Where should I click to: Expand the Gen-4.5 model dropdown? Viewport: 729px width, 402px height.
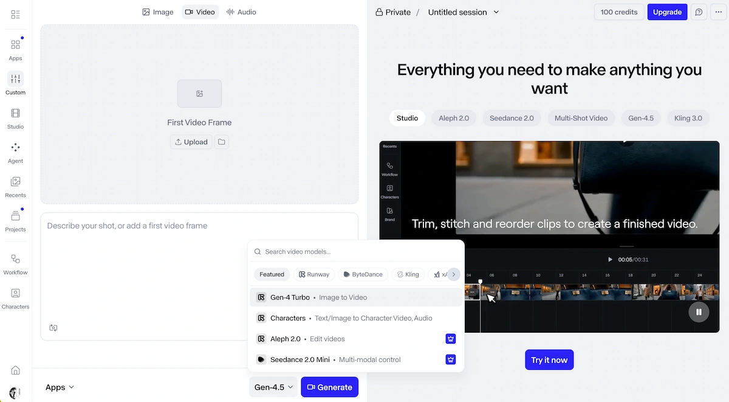[274, 387]
